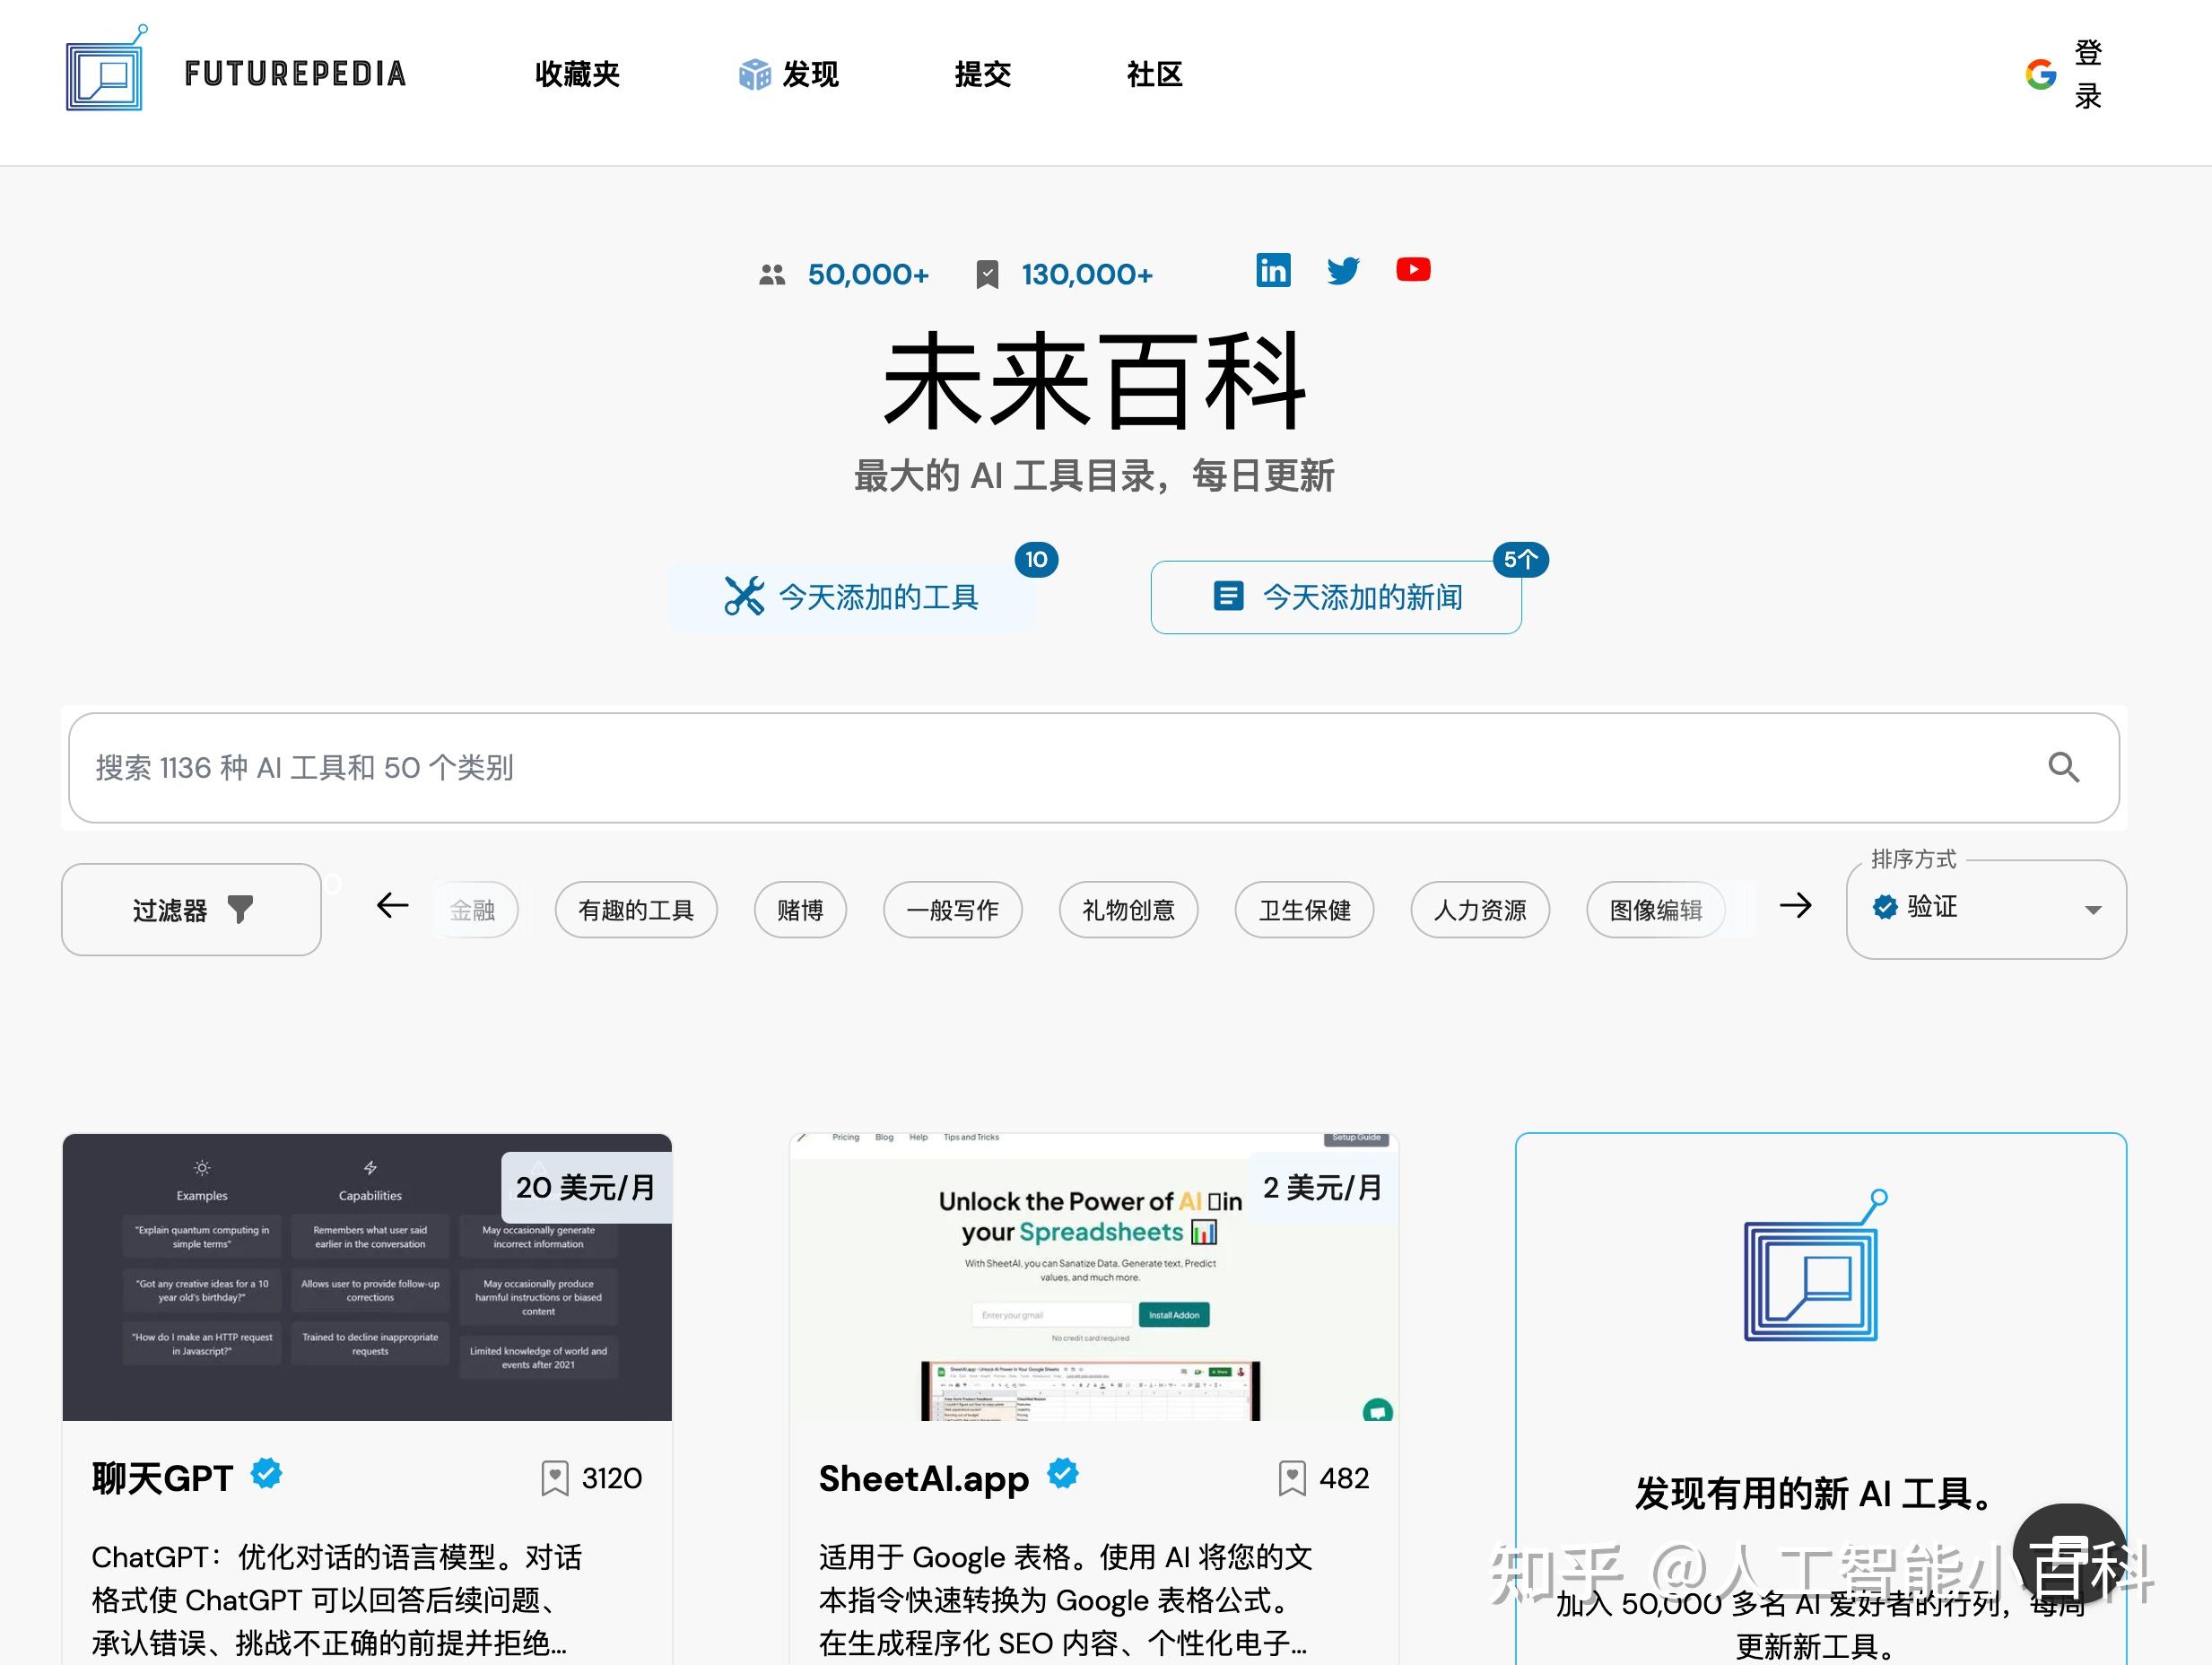Open the ChatGPT card thumbnail
This screenshot has width=2212, height=1665.
[367, 1277]
